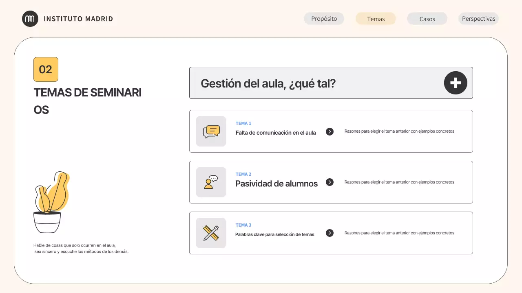Click the 'Pasividad de alumnos' title
This screenshot has width=522, height=293.
[x=276, y=184]
